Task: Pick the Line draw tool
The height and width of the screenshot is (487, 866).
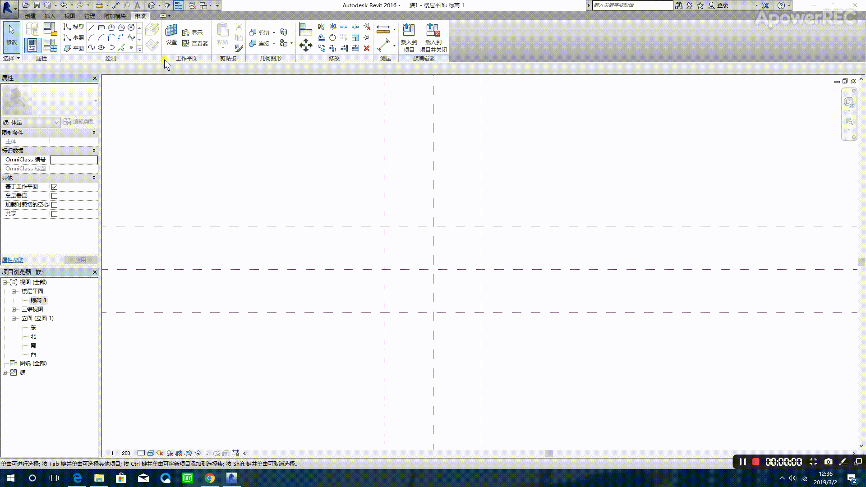Action: tap(92, 28)
